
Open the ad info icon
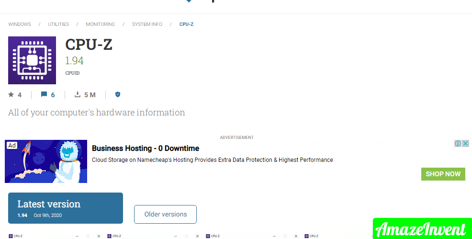click(x=458, y=143)
